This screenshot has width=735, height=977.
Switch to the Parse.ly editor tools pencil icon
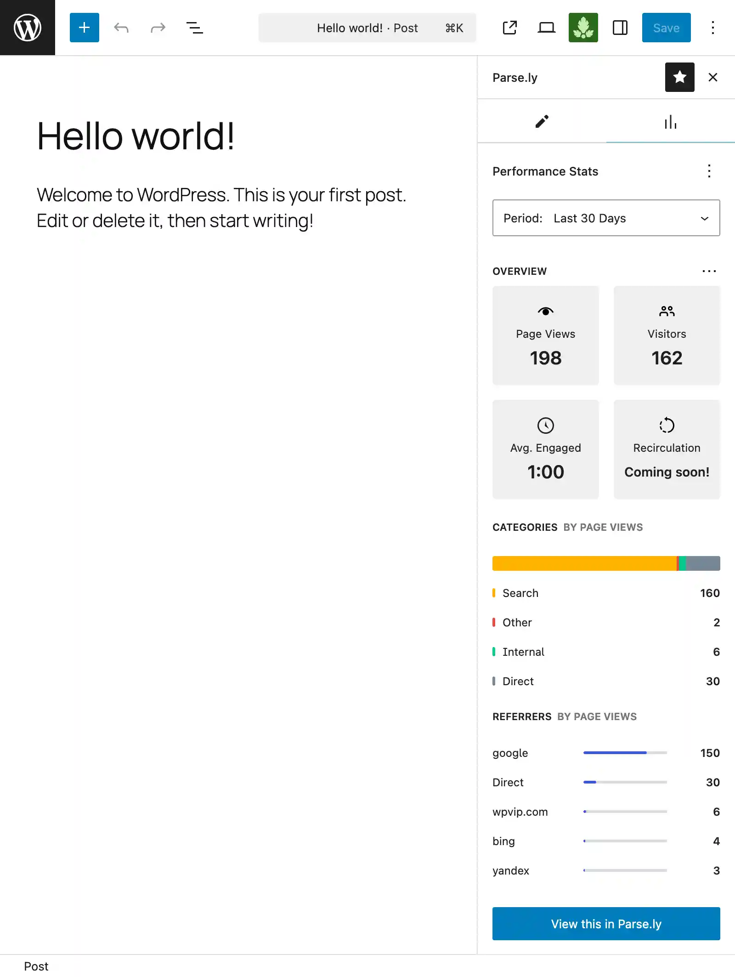pos(542,121)
